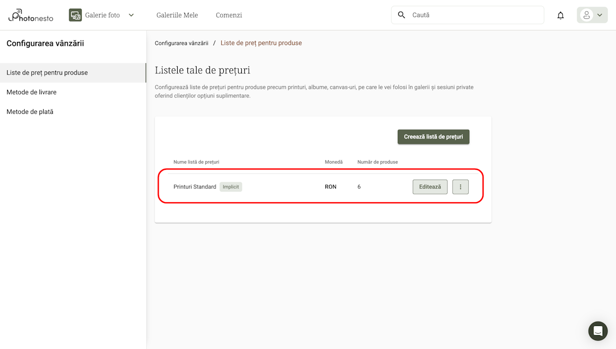616x349 pixels.
Task: Expand the Galerie foto dropdown
Action: [131, 15]
